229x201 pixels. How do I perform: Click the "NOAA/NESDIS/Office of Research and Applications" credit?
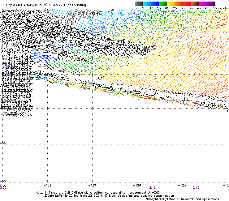182,199
